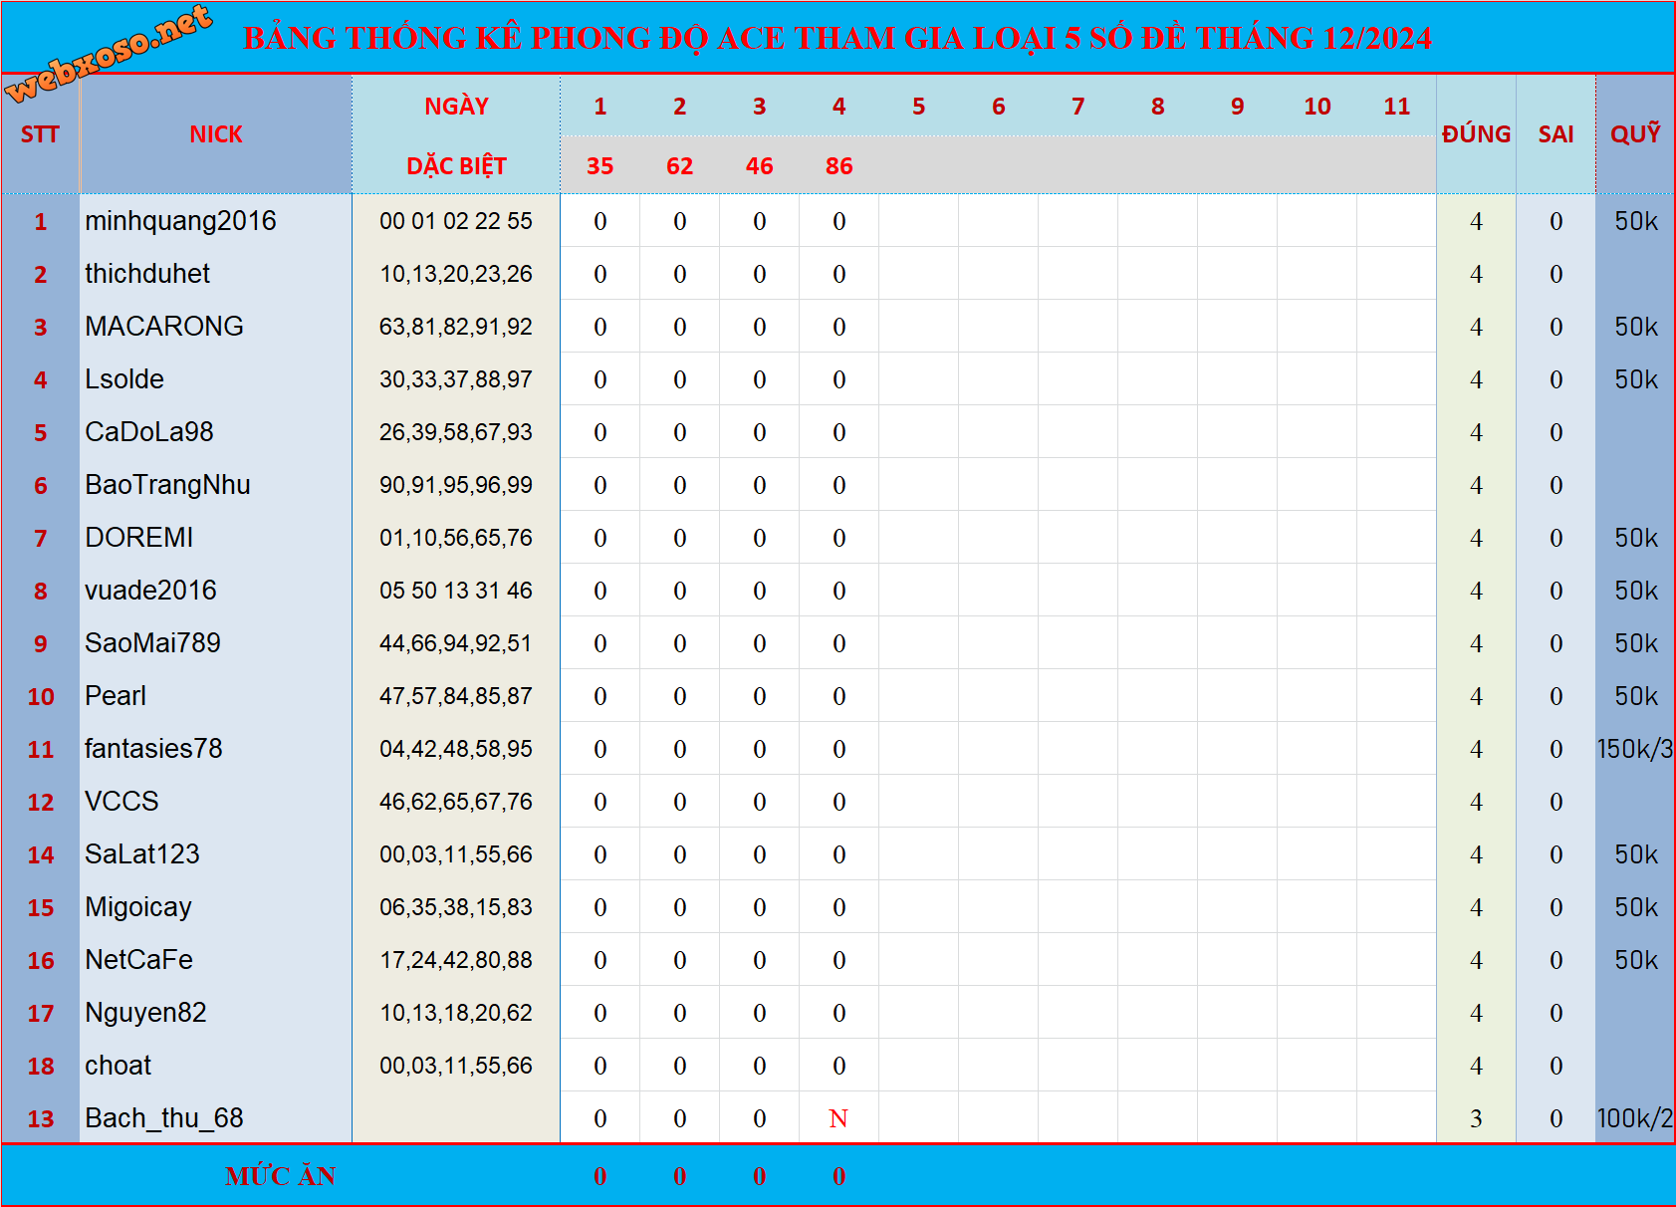Select the BaoTrangNhu row name
This screenshot has height=1207, width=1676.
click(167, 485)
